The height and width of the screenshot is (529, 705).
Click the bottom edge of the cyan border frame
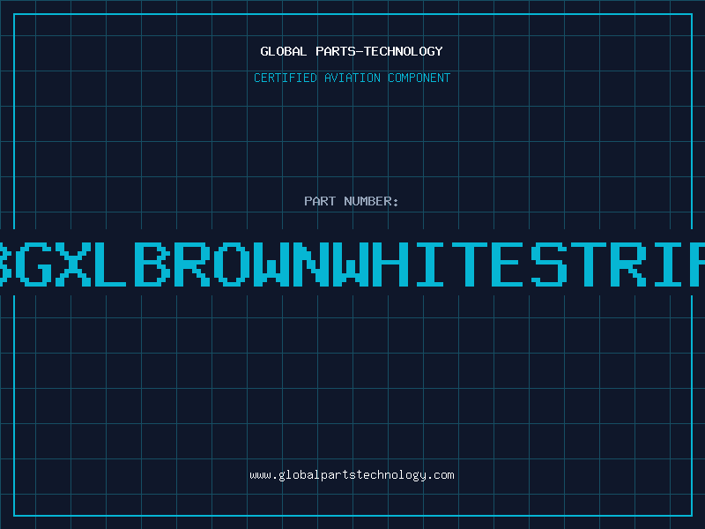352,516
